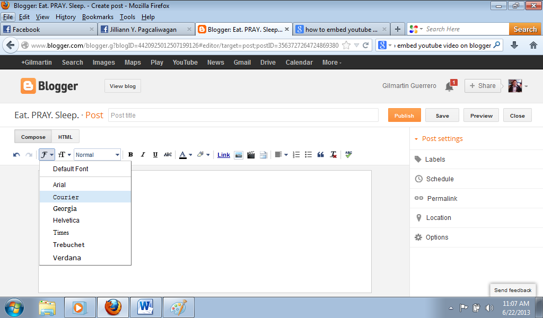Click the Windows Start button
This screenshot has width=543, height=318.
[x=14, y=307]
